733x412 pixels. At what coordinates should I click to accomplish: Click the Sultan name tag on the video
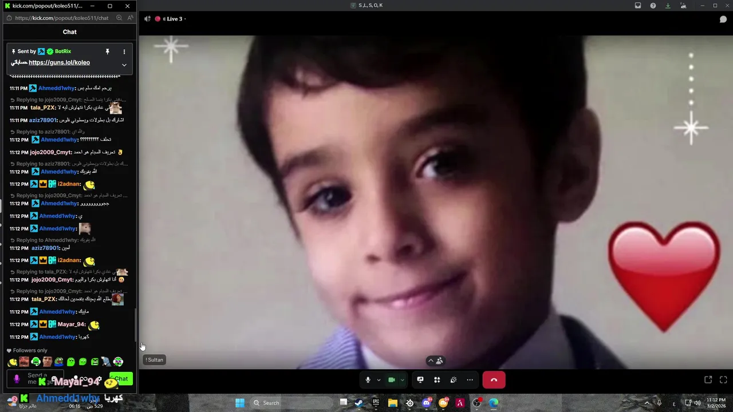click(x=155, y=360)
